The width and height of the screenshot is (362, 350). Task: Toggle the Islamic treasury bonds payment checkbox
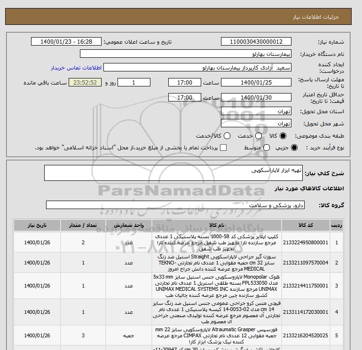click(223, 148)
